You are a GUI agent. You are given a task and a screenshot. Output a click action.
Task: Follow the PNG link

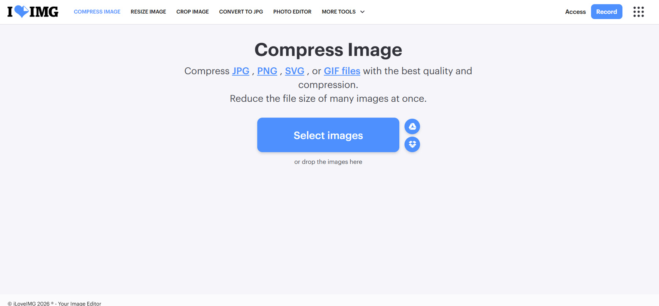[267, 71]
